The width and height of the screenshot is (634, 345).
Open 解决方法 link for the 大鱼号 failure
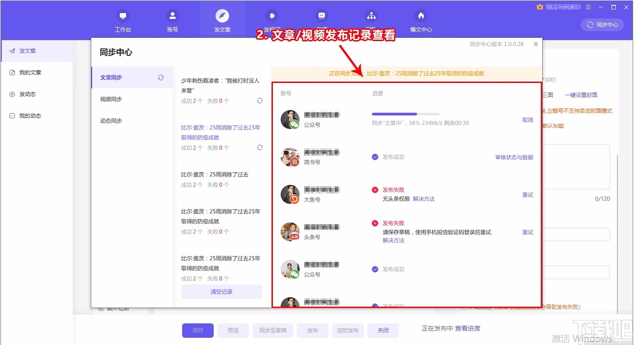tap(424, 198)
